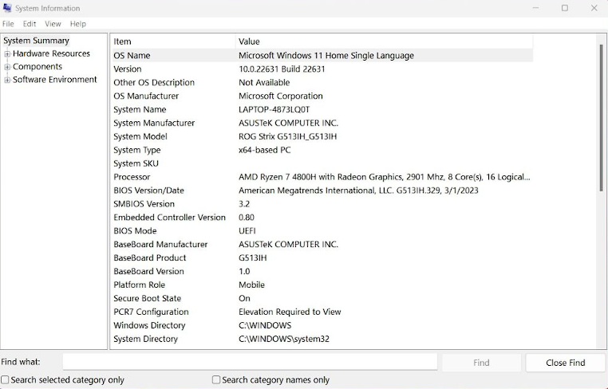Open the Help menu

click(78, 24)
